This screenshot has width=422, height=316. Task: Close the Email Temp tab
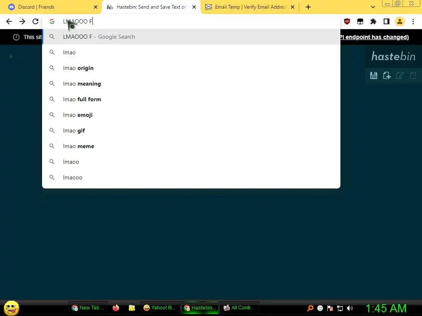(x=293, y=7)
